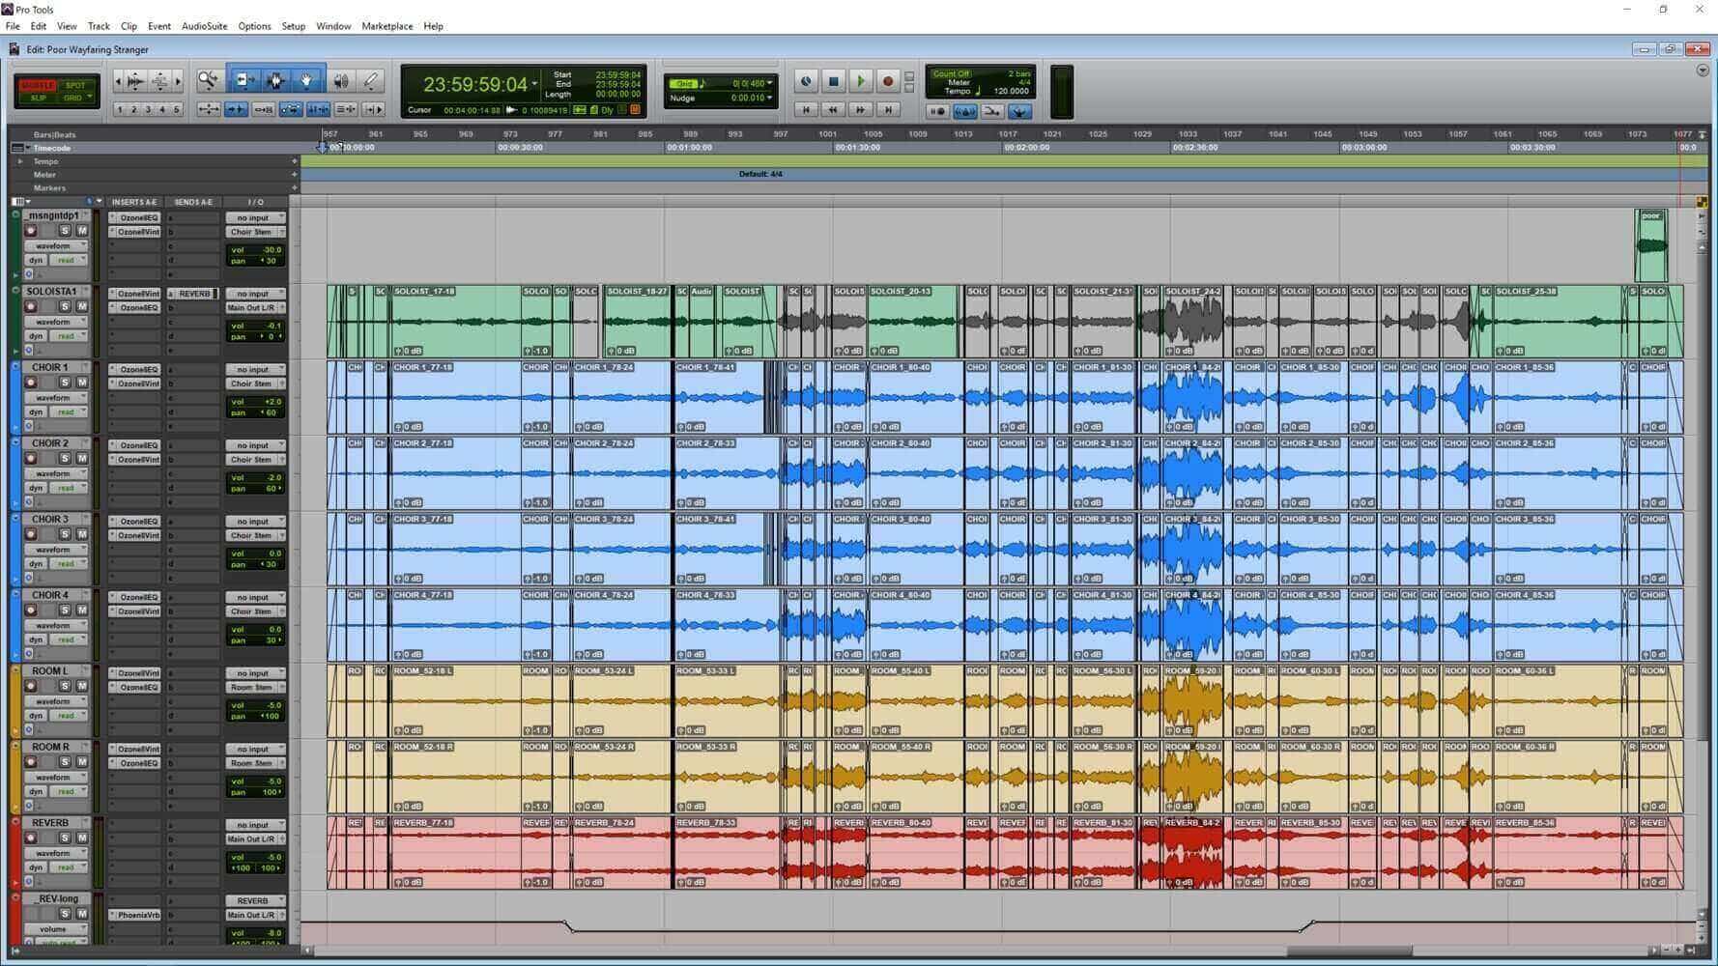1718x966 pixels.
Task: Mute the ROOM L track
Action: pyautogui.click(x=82, y=686)
